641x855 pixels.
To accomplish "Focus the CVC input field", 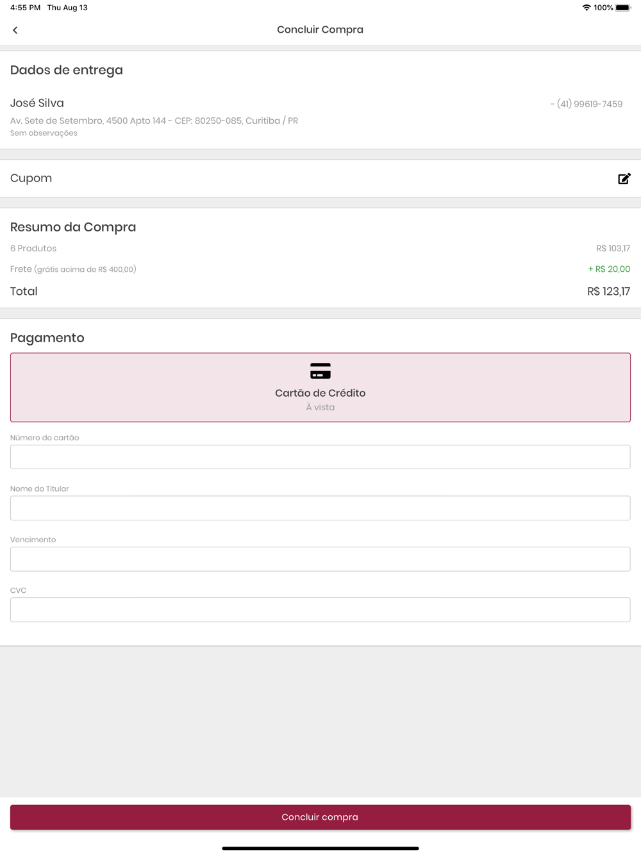I will tap(320, 610).
